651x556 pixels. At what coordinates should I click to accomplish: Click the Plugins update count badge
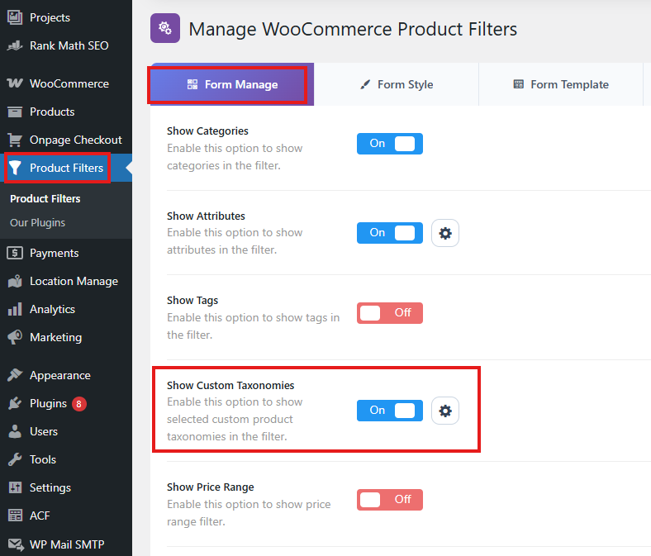click(78, 404)
